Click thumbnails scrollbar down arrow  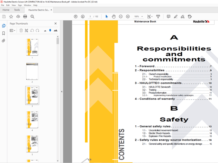click(58, 161)
